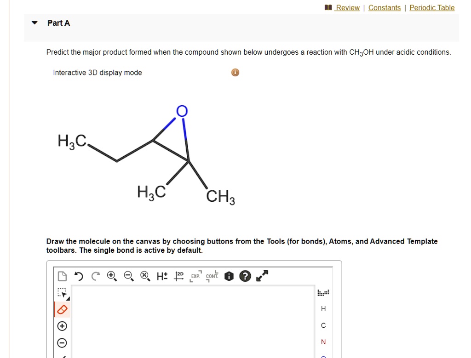This screenshot has width=471, height=358.
Task: Select the nitrogen atom N in the Atoms toolbar
Action: [322, 342]
